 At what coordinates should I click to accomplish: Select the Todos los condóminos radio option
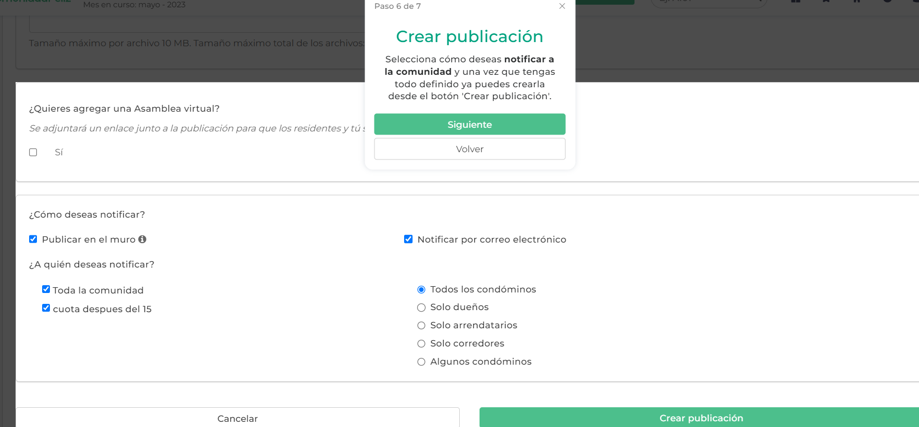tap(421, 289)
